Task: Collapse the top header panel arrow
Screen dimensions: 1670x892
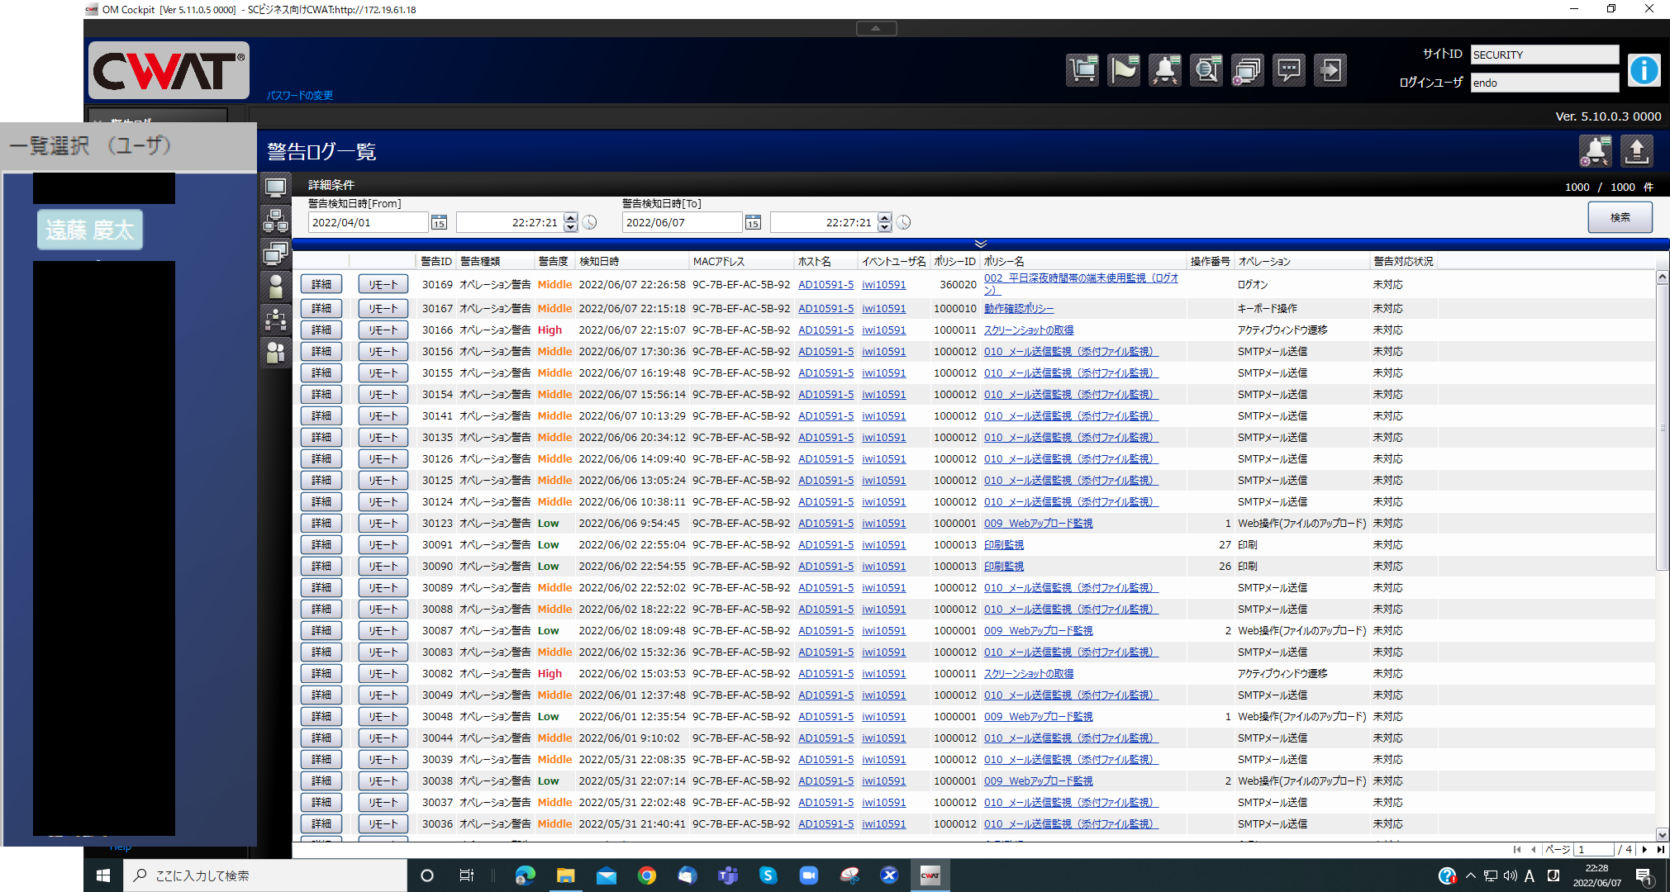Action: click(x=876, y=28)
